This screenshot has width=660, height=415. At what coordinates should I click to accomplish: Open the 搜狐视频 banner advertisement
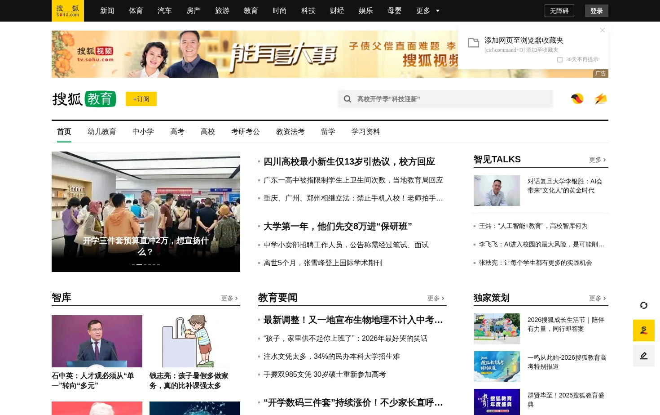click(x=255, y=54)
